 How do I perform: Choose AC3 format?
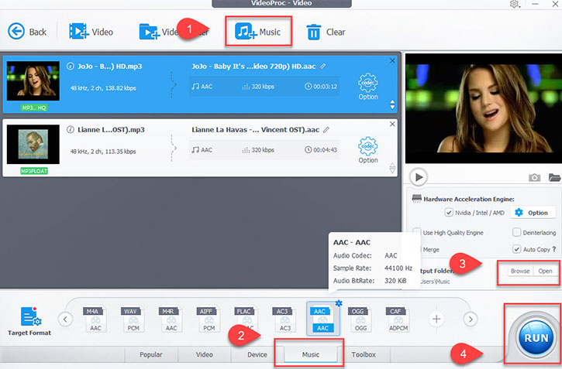[284, 319]
